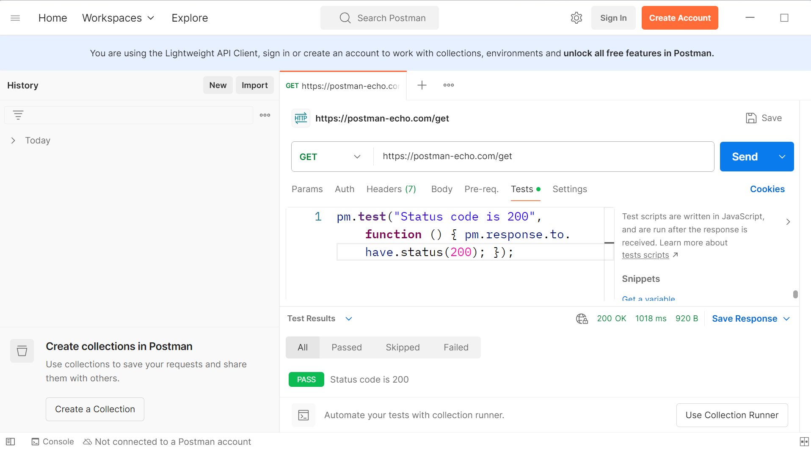Open the settings gear icon

coord(576,18)
